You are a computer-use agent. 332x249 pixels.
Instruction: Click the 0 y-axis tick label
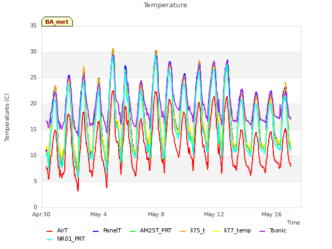35,207
